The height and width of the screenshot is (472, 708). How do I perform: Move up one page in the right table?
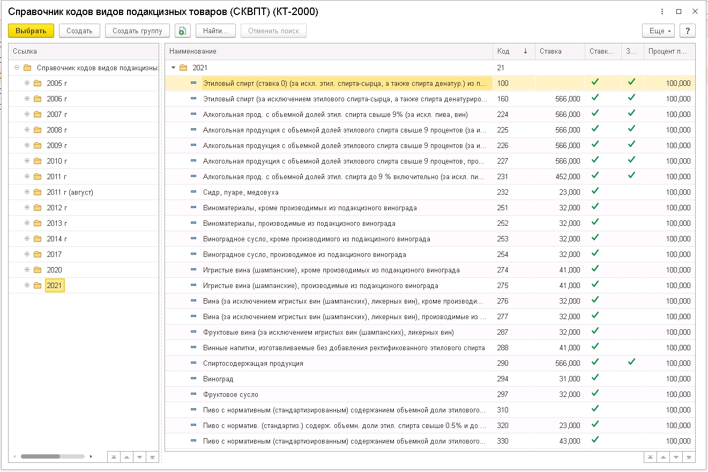coord(663,456)
